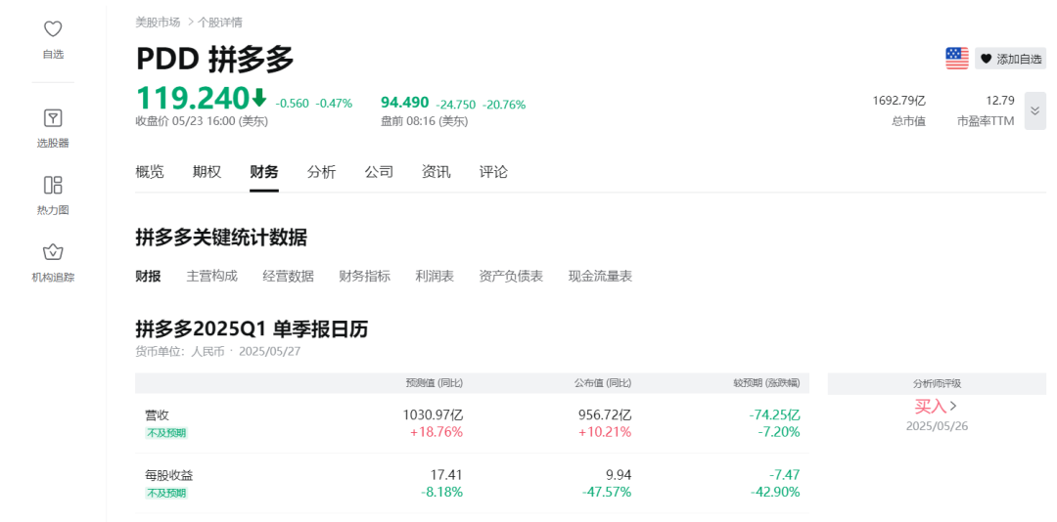This screenshot has height=522, width=1057.
Task: Click the reported revenue value 956.72亿
Action: pyautogui.click(x=605, y=414)
